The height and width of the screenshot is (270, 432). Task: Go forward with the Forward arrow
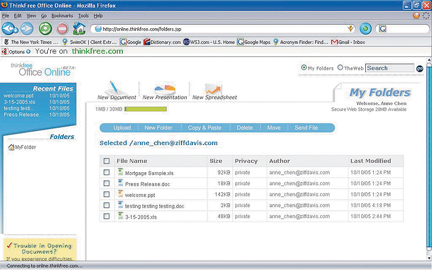(27, 29)
